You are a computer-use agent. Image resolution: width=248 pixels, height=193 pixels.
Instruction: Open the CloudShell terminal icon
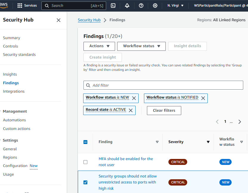[x=113, y=6]
